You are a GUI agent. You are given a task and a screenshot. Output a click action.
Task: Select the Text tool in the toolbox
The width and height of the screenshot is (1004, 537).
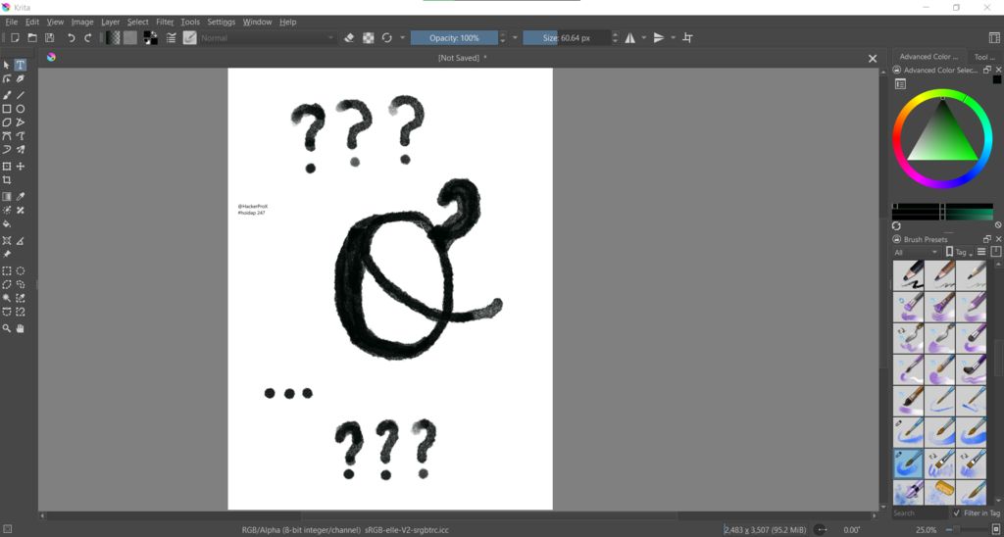click(21, 65)
